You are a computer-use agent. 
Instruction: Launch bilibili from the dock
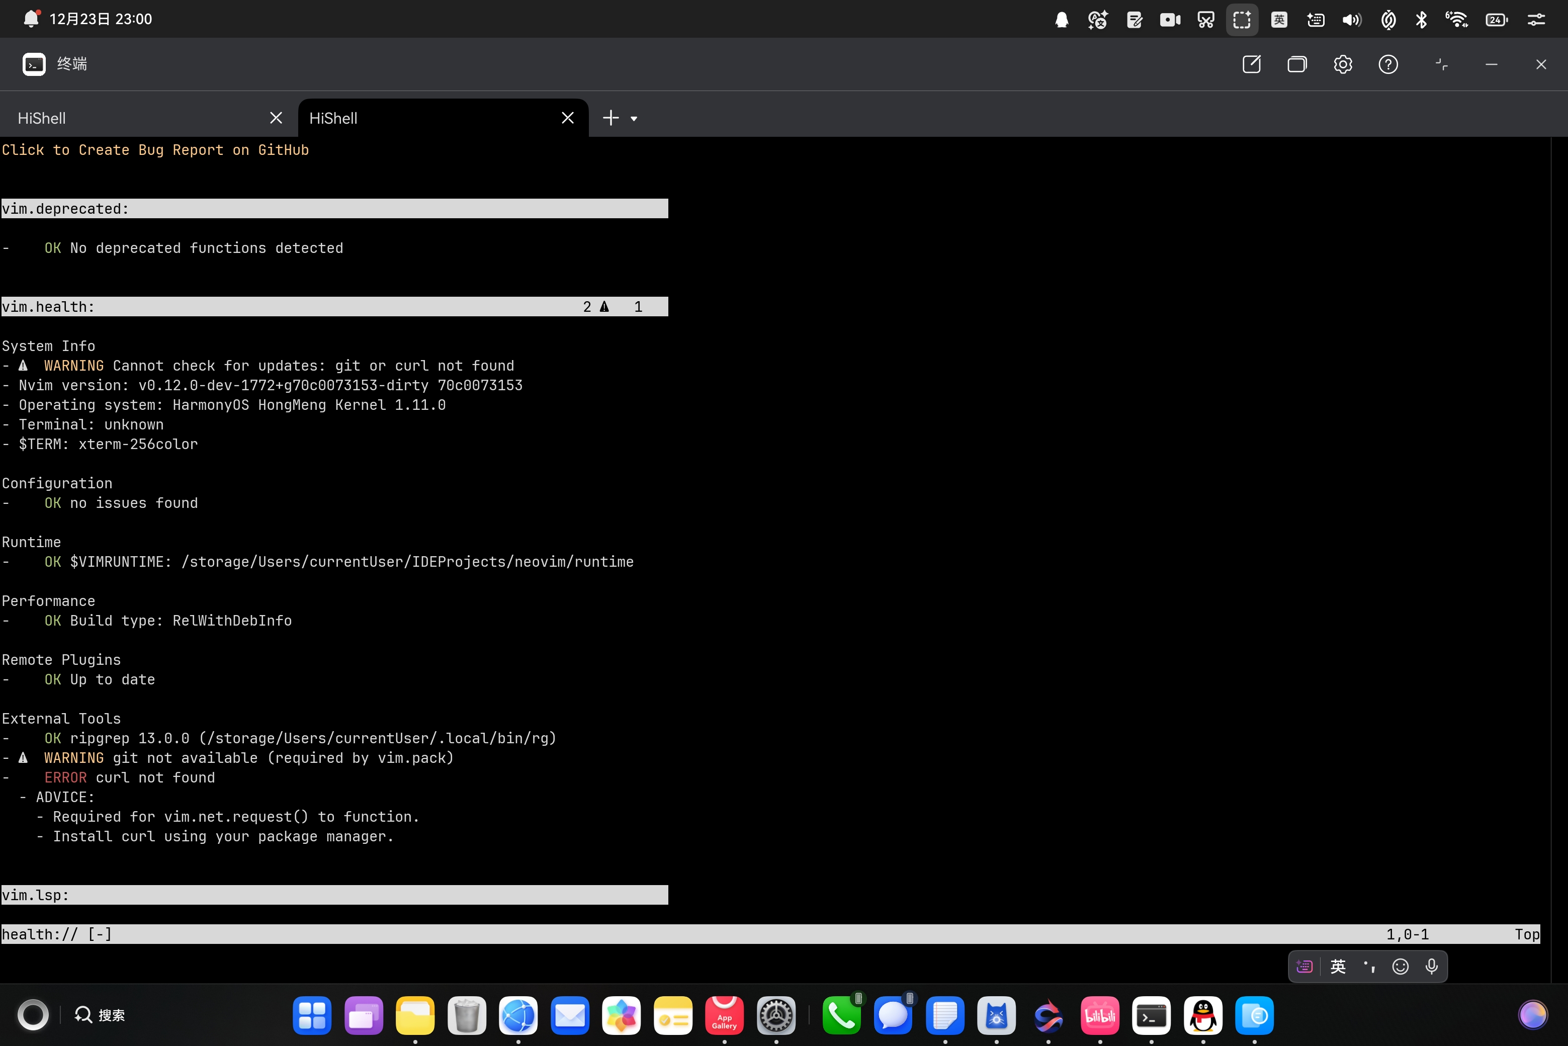click(x=1099, y=1015)
